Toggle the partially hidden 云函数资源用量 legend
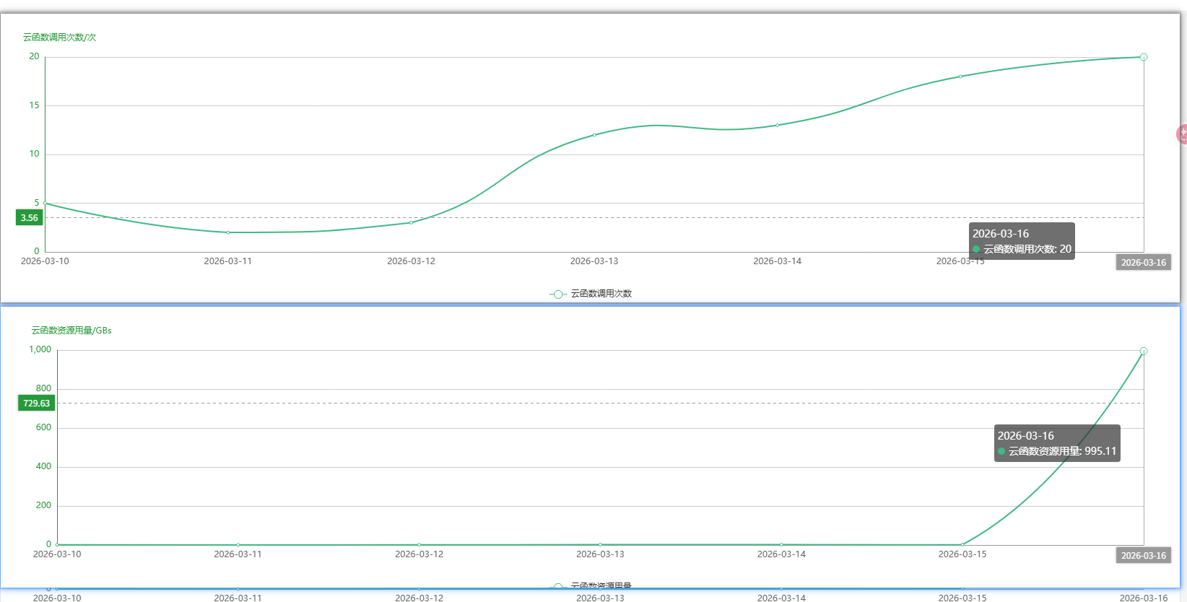Viewport: 1187px width, 602px height. [x=601, y=585]
